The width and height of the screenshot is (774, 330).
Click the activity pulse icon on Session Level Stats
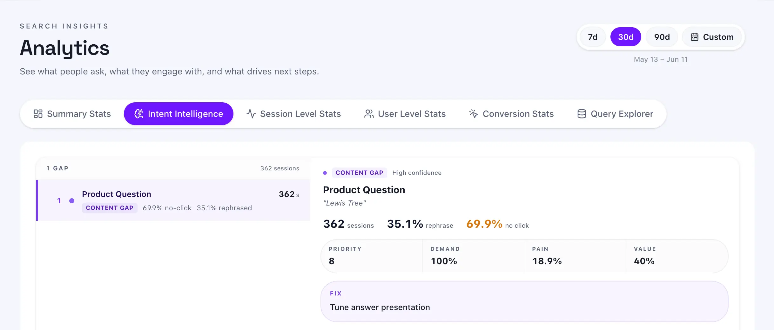click(251, 114)
